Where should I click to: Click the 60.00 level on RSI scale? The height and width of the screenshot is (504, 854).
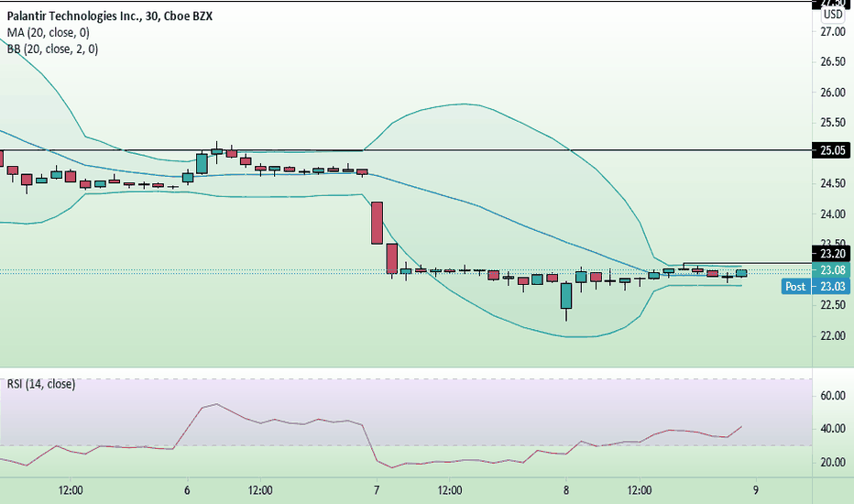pyautogui.click(x=833, y=396)
